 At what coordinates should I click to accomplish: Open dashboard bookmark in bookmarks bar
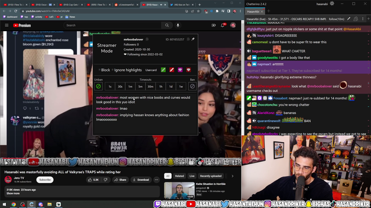point(10,17)
